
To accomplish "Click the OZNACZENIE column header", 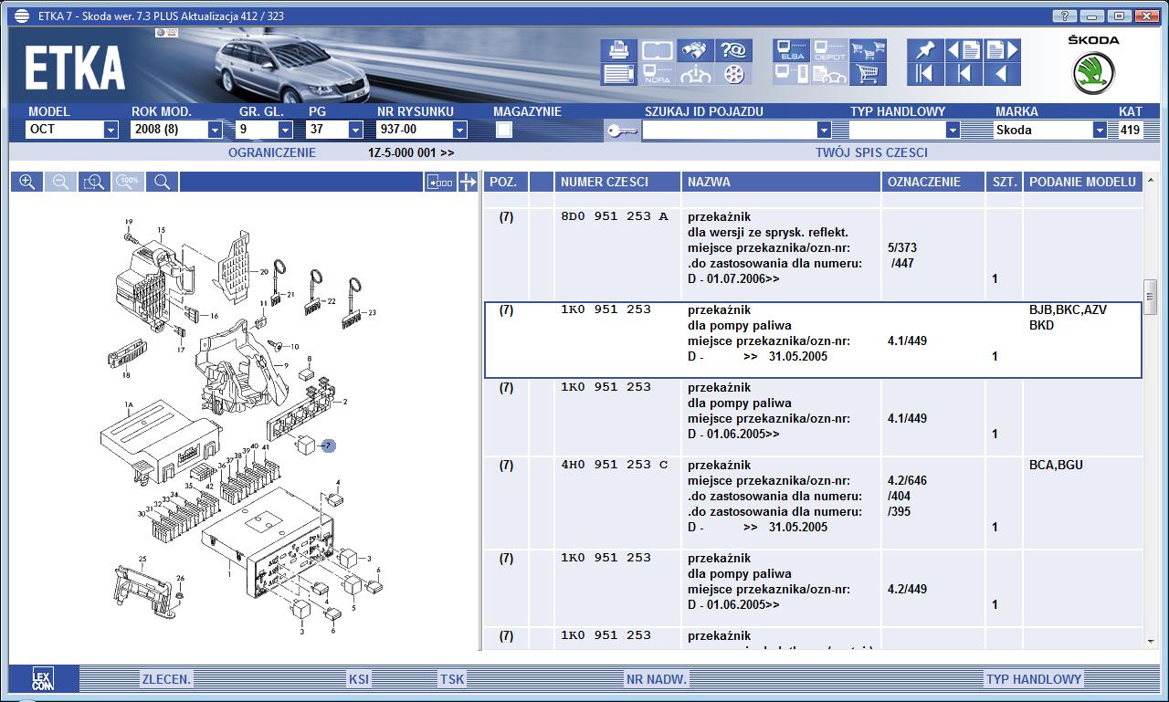I will point(933,182).
